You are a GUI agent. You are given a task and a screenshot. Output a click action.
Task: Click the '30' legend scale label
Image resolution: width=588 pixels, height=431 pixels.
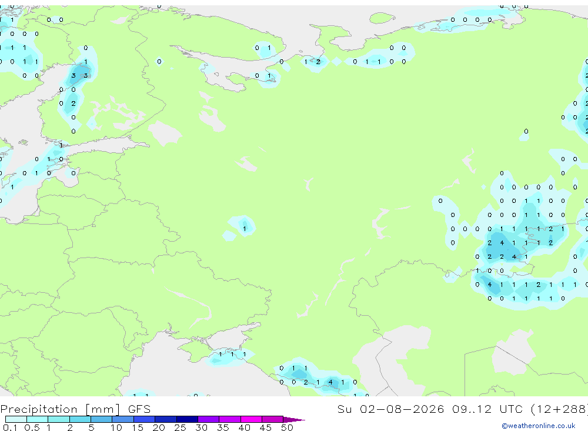[202, 427]
